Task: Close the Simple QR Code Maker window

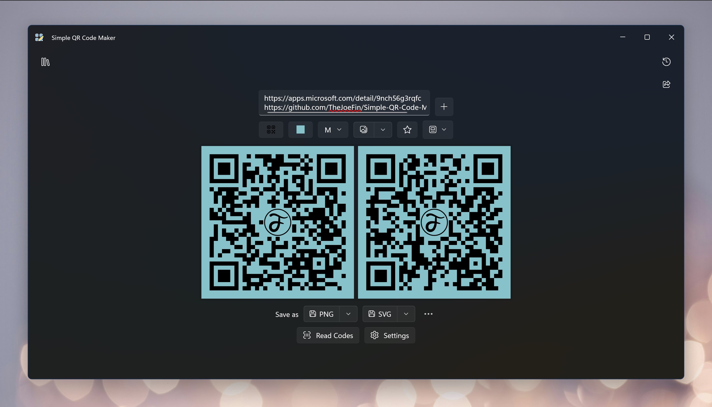Action: coord(672,37)
